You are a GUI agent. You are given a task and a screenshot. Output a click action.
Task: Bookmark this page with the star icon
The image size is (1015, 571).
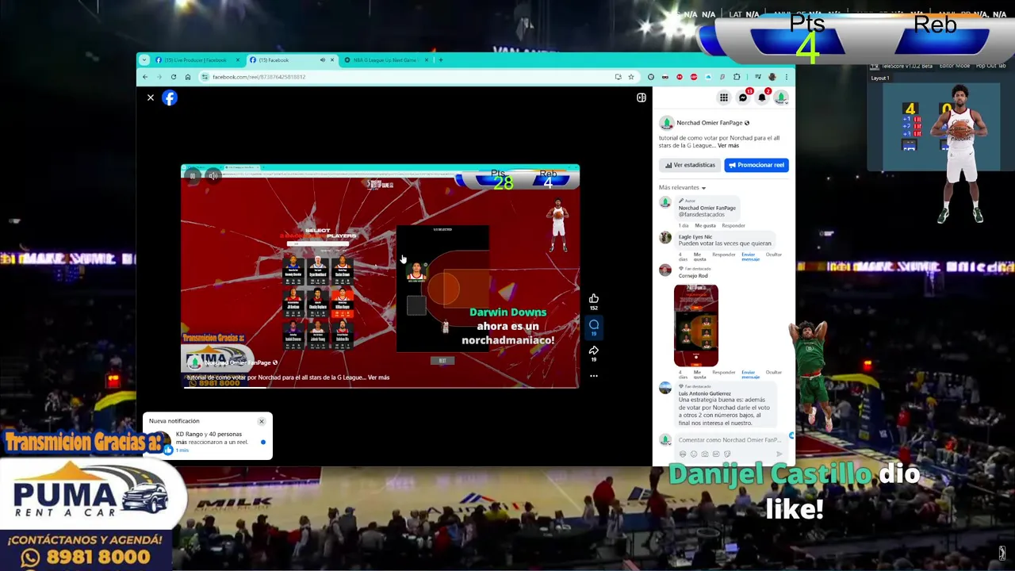(631, 77)
